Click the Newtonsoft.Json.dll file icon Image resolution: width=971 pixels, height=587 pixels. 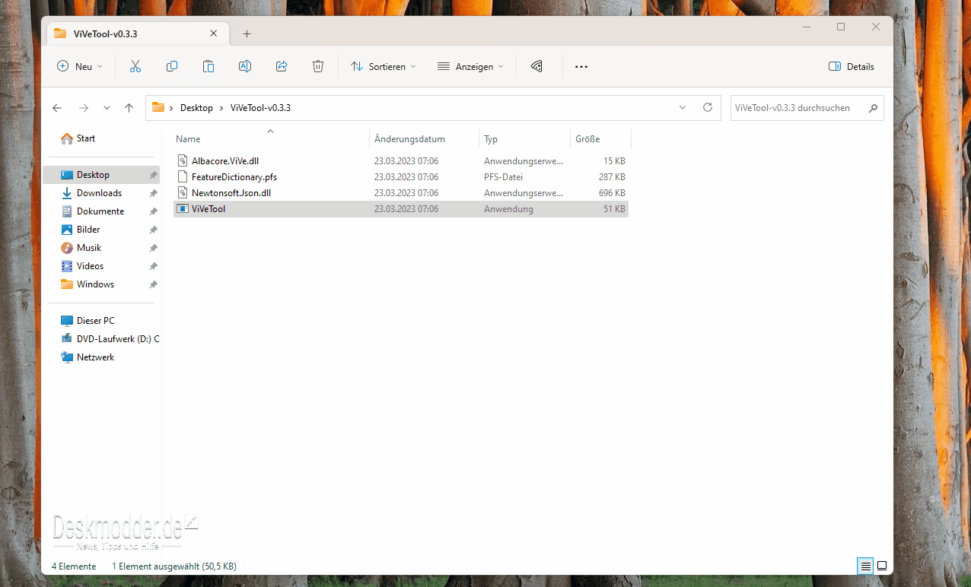click(x=183, y=193)
